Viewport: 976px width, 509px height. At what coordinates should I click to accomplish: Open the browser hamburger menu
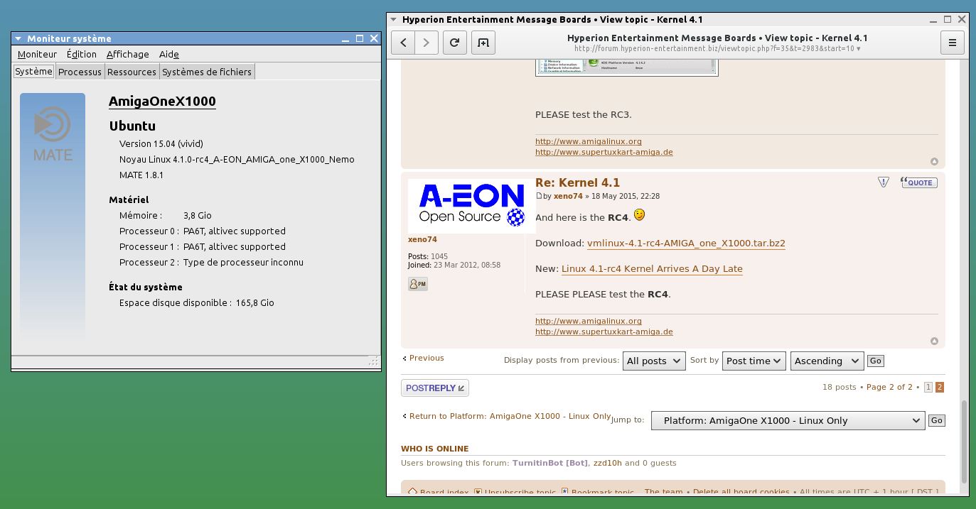(x=952, y=43)
